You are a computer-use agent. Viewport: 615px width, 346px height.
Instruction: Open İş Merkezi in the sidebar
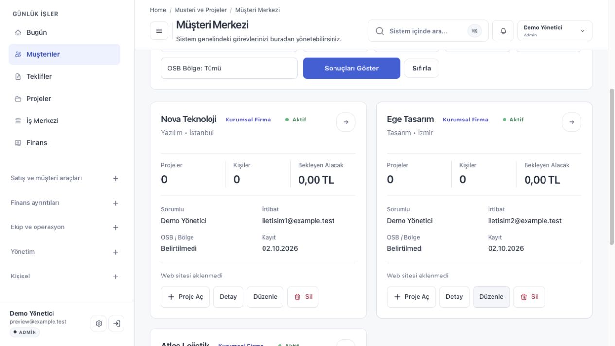pos(64,121)
